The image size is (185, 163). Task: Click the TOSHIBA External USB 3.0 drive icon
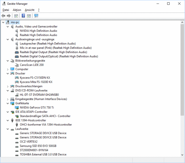pos(17,155)
